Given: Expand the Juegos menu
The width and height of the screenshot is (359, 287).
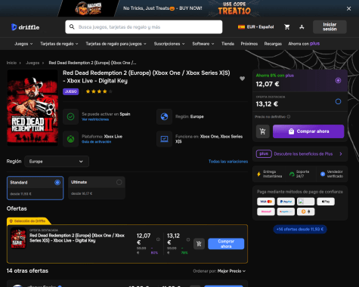Looking at the screenshot, I should [23, 44].
